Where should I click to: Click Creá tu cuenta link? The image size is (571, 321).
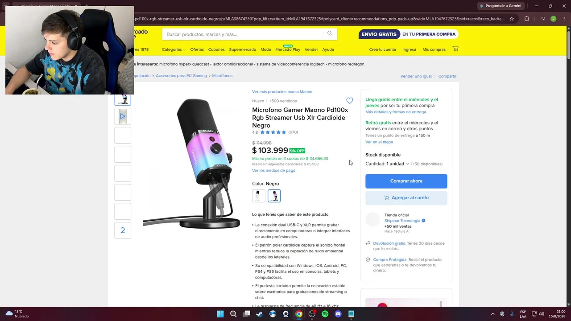[382, 49]
